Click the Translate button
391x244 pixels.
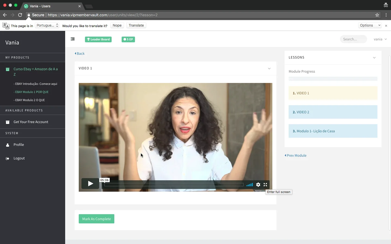click(x=136, y=25)
